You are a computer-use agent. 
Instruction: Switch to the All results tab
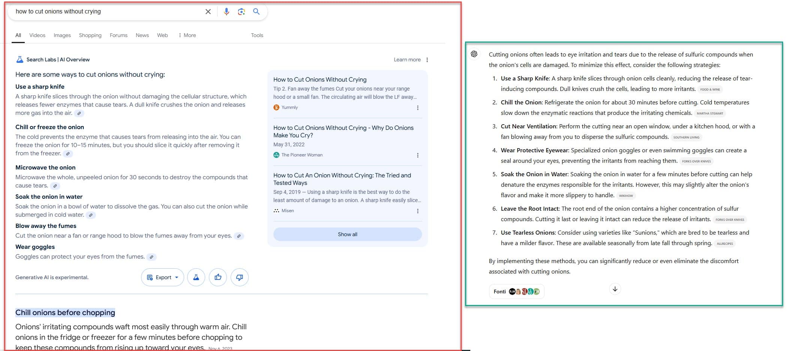coord(18,35)
